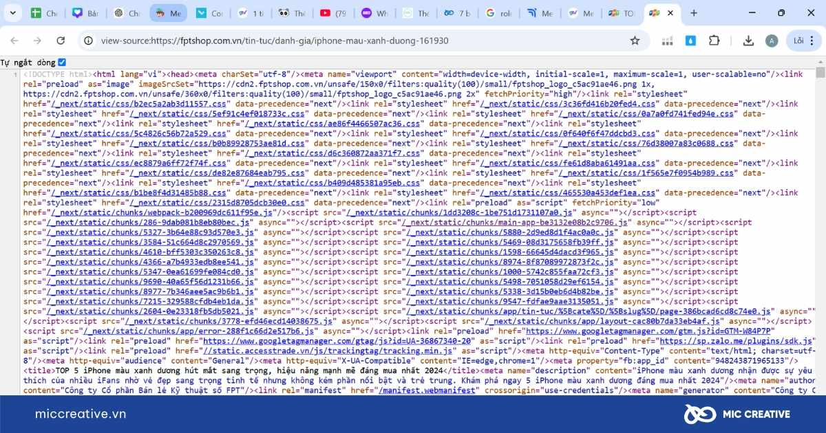Click the 'Lỗi' error button
Viewport: 826px width, 433px height.
click(x=798, y=41)
